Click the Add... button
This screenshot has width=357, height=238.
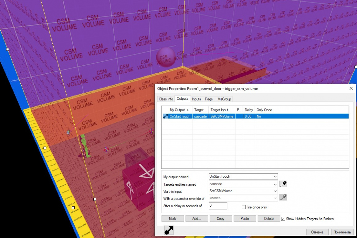tap(197, 218)
